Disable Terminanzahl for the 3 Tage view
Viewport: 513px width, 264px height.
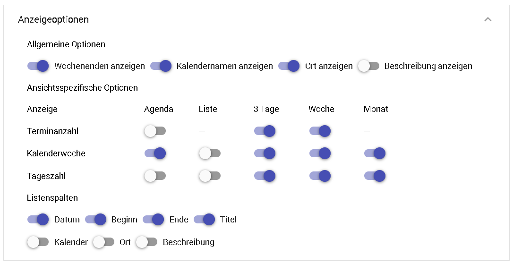[x=265, y=131]
